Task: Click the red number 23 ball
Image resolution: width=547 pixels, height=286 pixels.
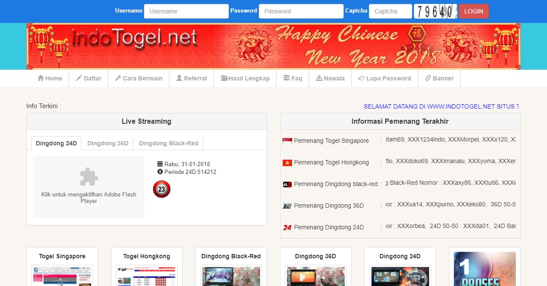Action: (162, 189)
